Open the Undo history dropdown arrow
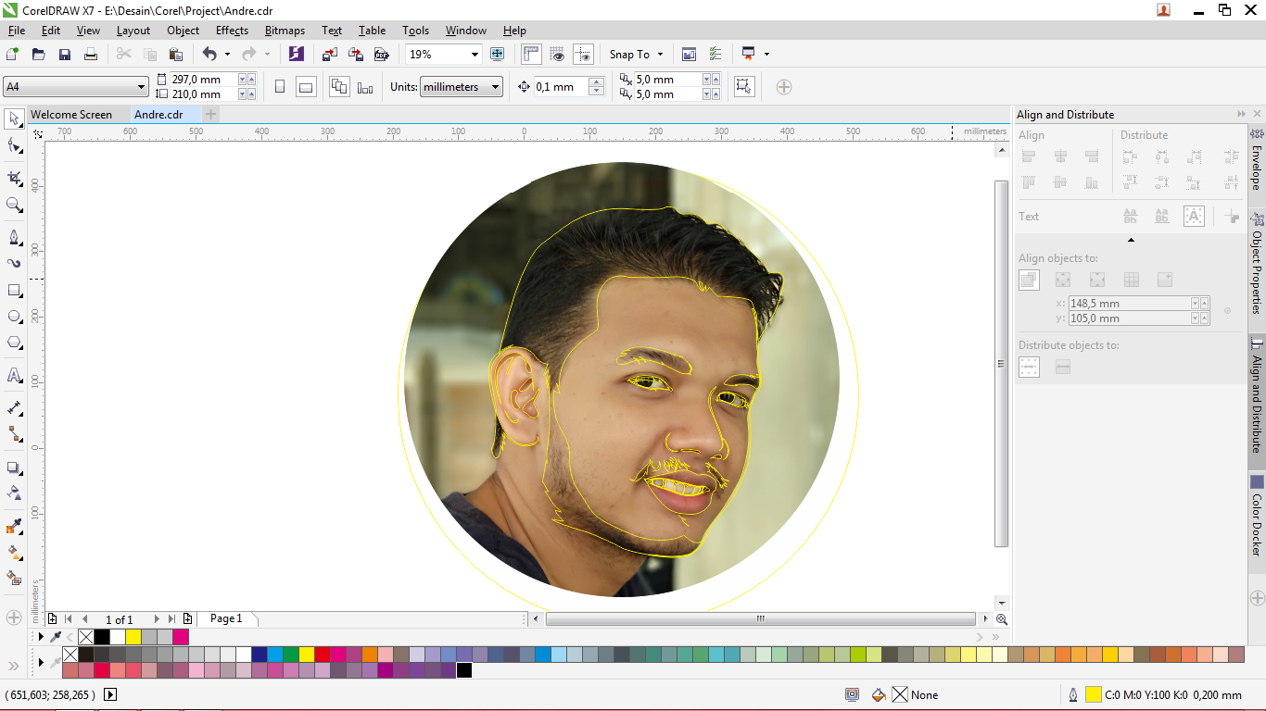 [227, 55]
